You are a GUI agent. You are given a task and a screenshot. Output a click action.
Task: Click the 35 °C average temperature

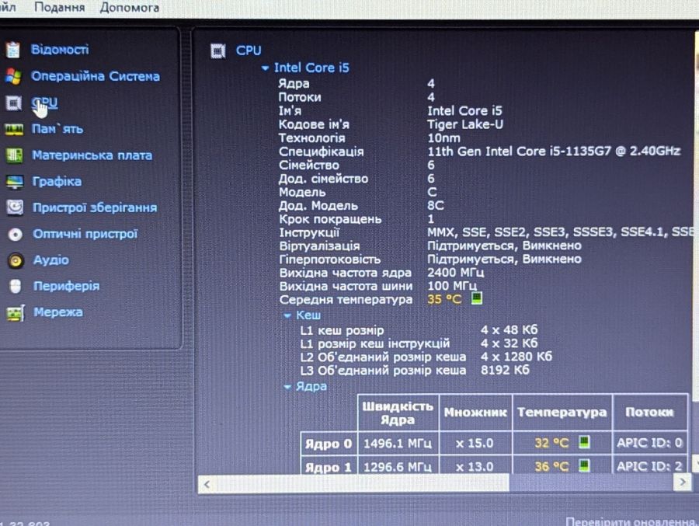click(x=444, y=299)
